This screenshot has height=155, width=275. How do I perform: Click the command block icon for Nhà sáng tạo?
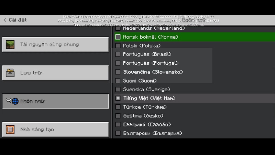[x=10, y=130]
